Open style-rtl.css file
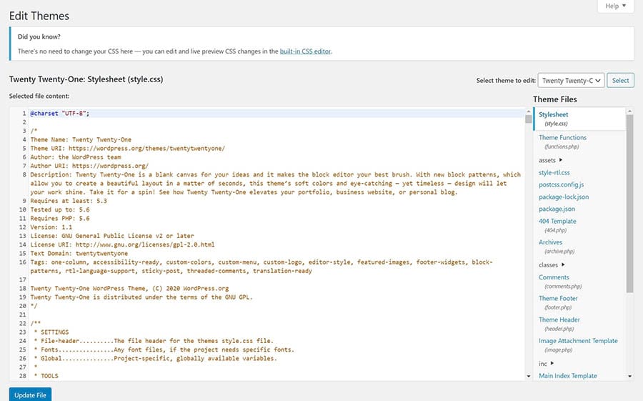This screenshot has height=401, width=643. (x=554, y=172)
